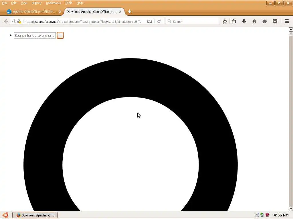Click the lock warning security icon
293x219 pixels.
pyautogui.click(x=19, y=21)
